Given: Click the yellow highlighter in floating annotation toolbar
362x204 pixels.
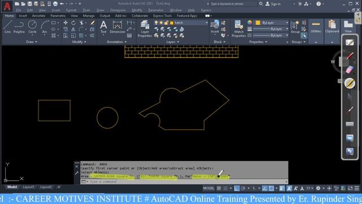Looking at the screenshot, I should pyautogui.click(x=350, y=83).
